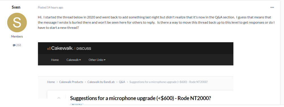Viewport: 284px width, 107px height.
Task: Click the Add Tag plus badge
Action: point(77,104)
